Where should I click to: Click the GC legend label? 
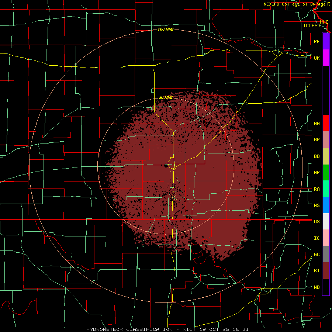click(317, 255)
